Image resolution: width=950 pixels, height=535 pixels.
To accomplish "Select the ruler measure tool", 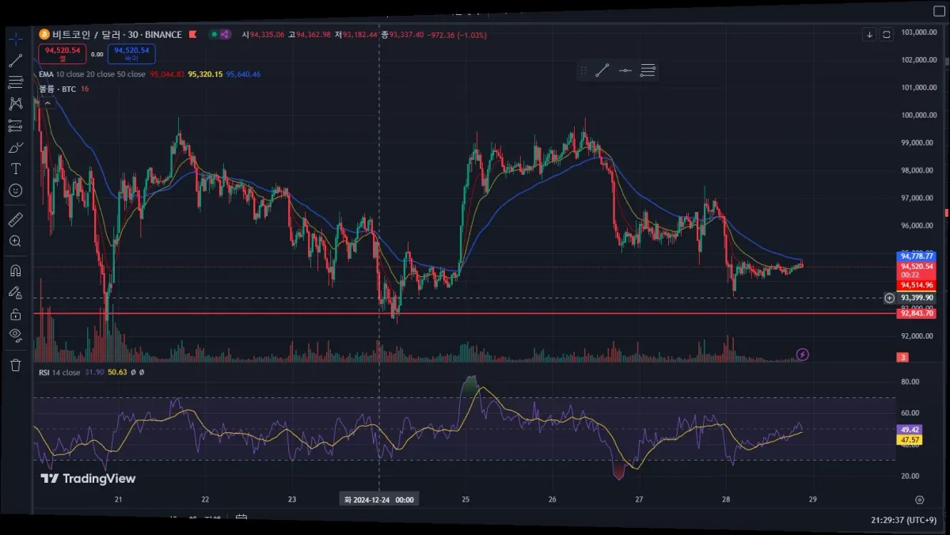I will [x=15, y=219].
